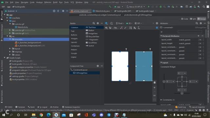This screenshot has width=210, height=118.
Task: Open the Attributes panel settings gear
Action: pyautogui.click(x=200, y=23)
